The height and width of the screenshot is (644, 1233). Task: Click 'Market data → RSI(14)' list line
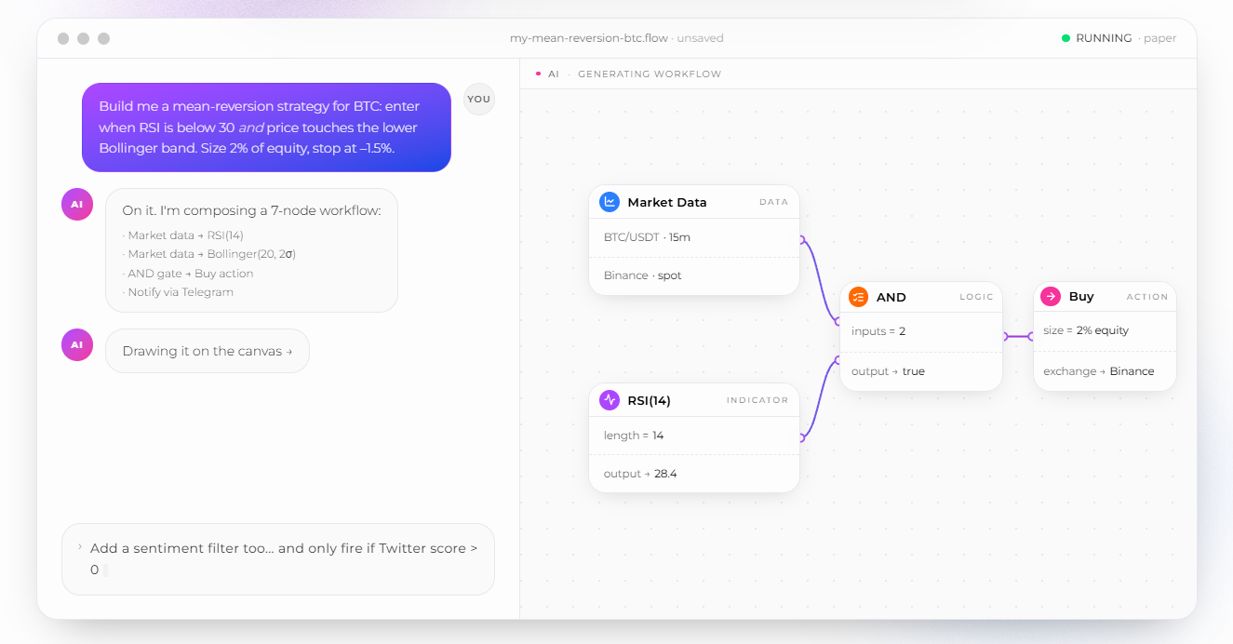point(183,235)
